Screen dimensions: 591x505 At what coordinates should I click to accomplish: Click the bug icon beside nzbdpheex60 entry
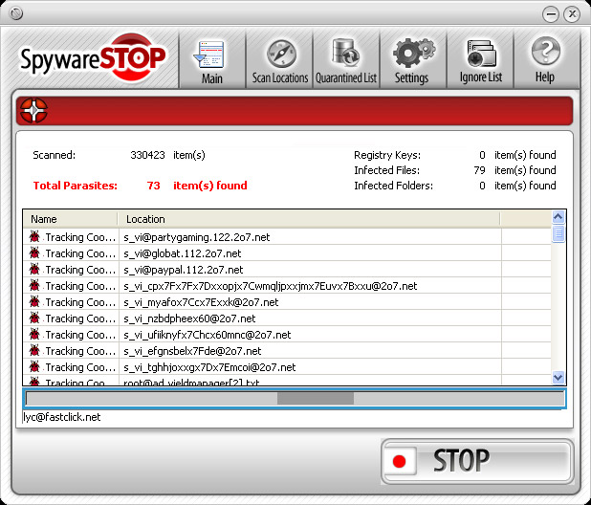pyautogui.click(x=34, y=318)
